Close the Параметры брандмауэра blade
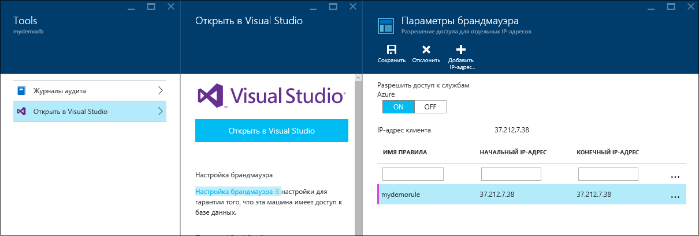The width and height of the screenshot is (699, 236). pos(690,6)
